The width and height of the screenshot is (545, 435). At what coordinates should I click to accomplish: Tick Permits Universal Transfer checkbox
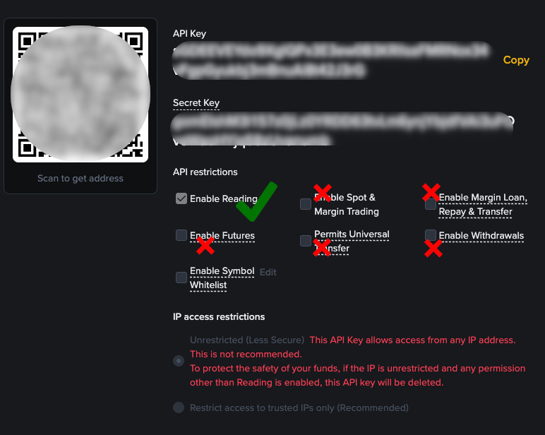[306, 241]
